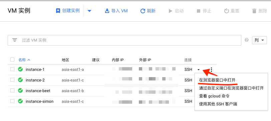Screen dimensions: 271x121
Task: Select 使用其他 SSH 客户端 menu option
Action: [218, 104]
